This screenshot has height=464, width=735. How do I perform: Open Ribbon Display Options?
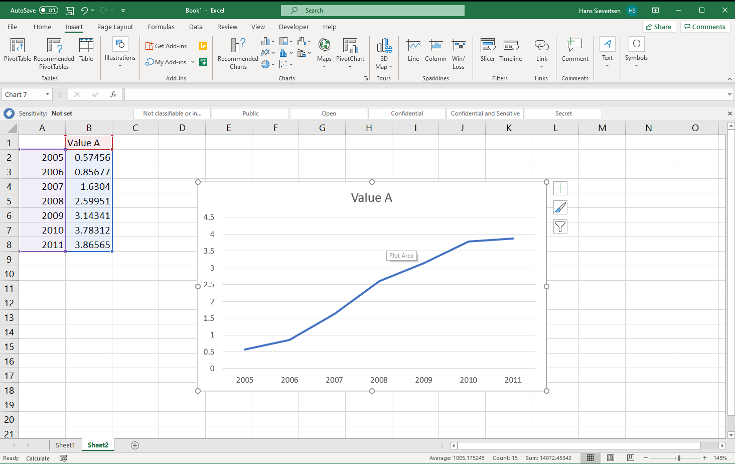tap(655, 10)
